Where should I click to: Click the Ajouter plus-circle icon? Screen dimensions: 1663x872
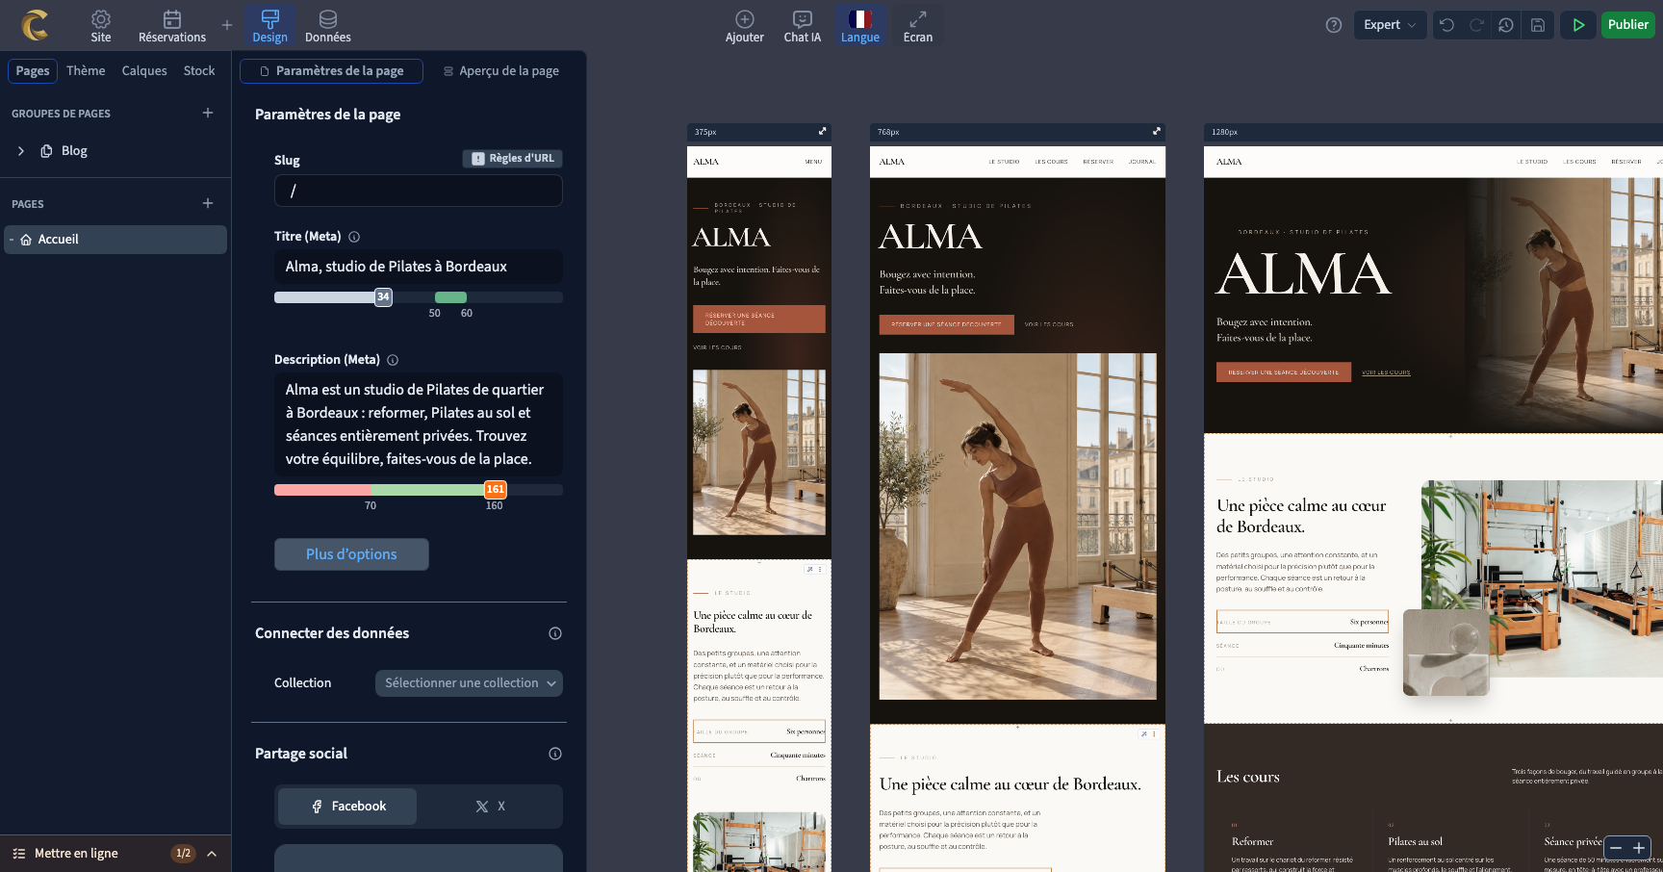click(745, 19)
